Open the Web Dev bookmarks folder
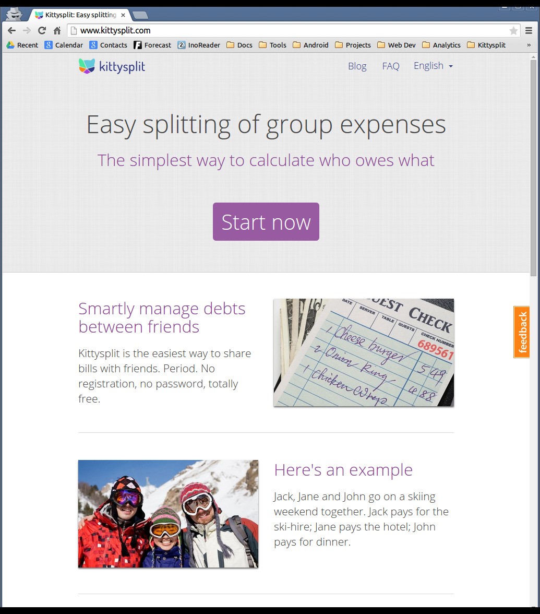540x614 pixels. click(397, 45)
